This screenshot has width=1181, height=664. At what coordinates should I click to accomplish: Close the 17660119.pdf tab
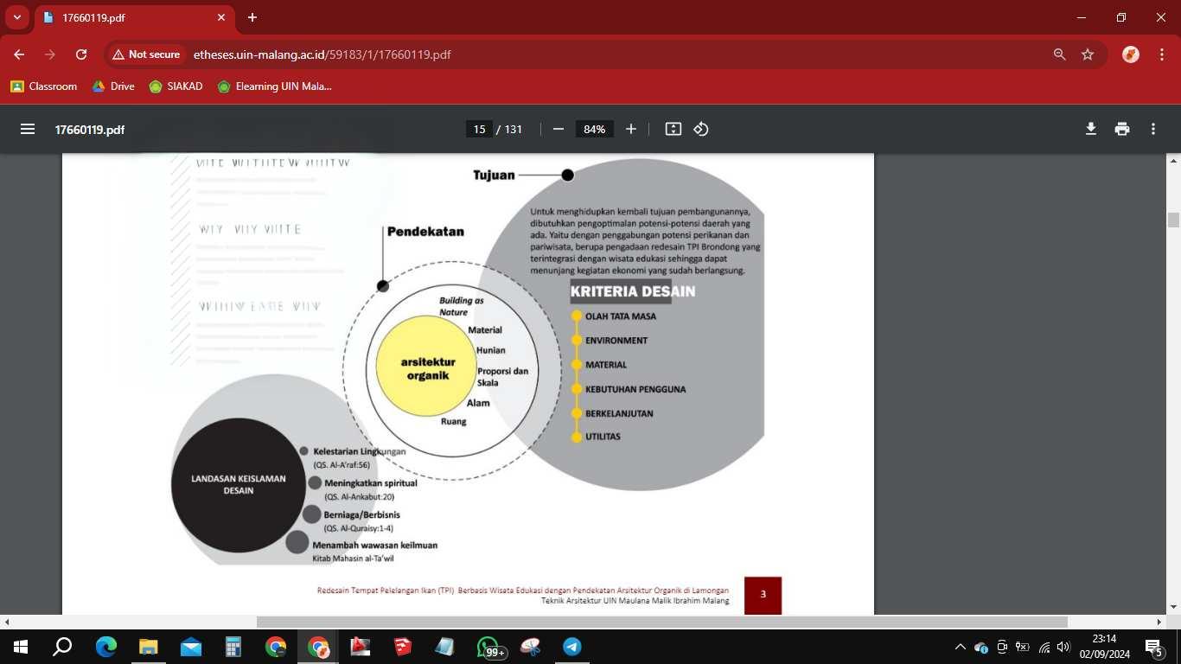click(x=221, y=17)
